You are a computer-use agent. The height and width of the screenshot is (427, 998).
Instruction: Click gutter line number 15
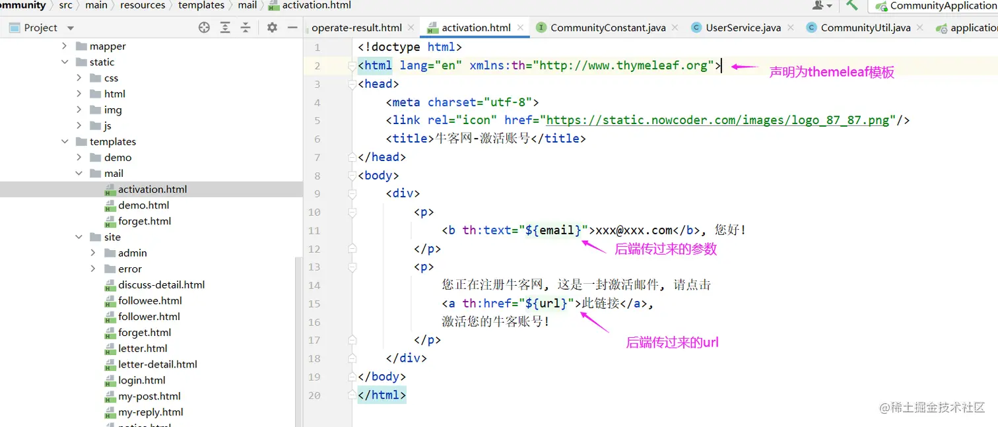314,304
